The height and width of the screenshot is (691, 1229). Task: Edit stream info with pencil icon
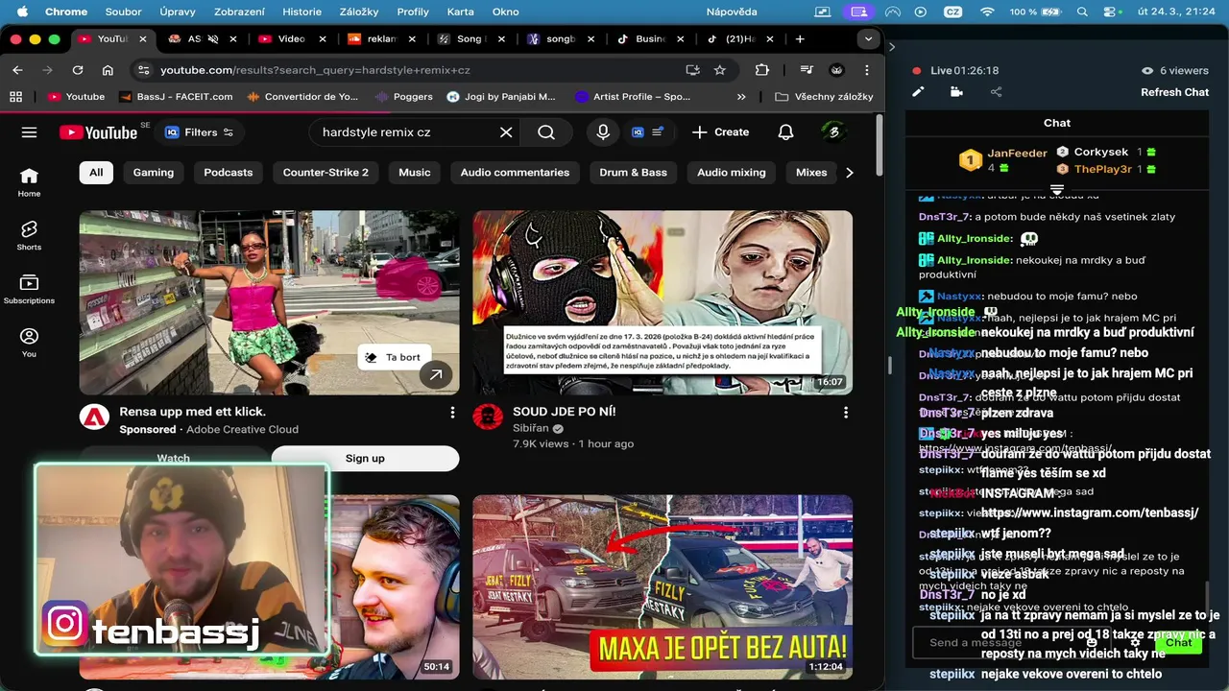(918, 92)
